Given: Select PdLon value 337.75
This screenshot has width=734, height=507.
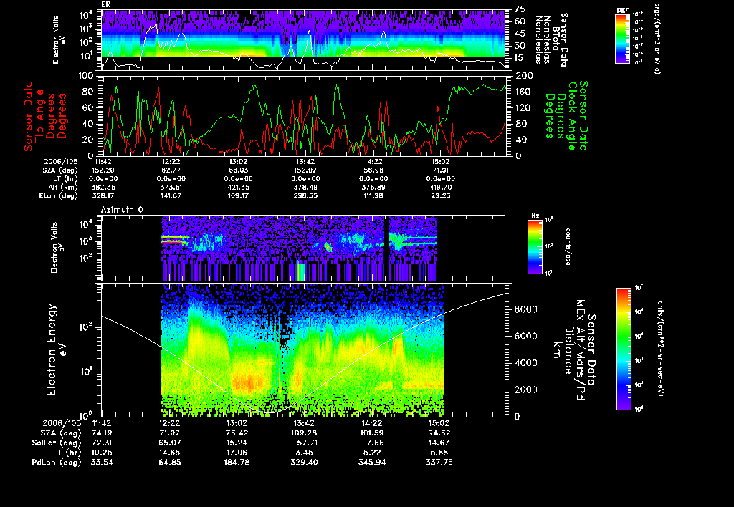Looking at the screenshot, I should pyautogui.click(x=439, y=463).
